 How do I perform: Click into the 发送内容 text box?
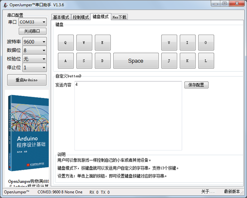[x=128, y=116]
